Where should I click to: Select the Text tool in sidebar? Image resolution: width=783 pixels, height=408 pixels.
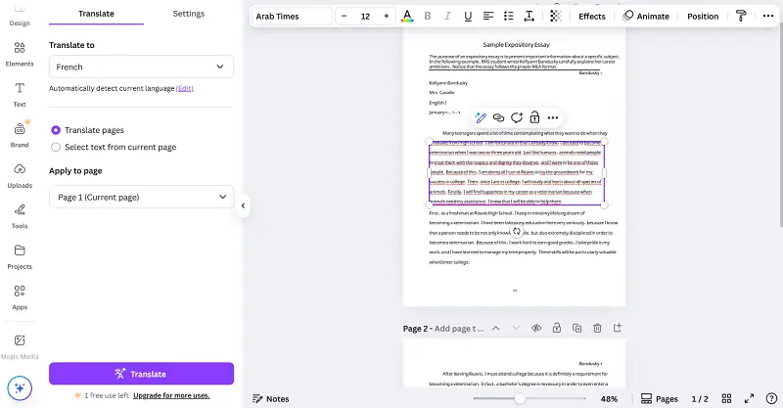(20, 95)
